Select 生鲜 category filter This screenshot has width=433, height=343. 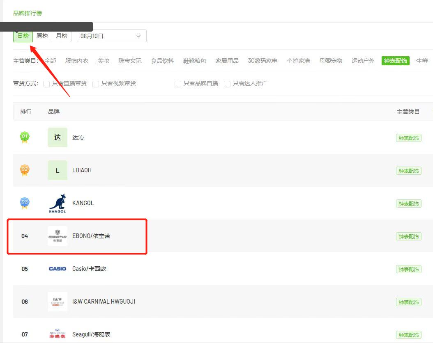(x=422, y=61)
